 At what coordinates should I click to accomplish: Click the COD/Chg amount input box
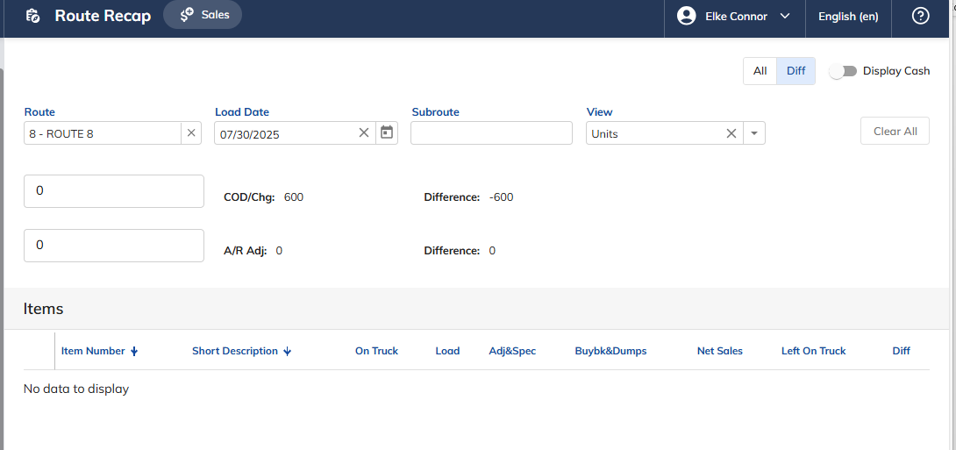click(x=114, y=191)
